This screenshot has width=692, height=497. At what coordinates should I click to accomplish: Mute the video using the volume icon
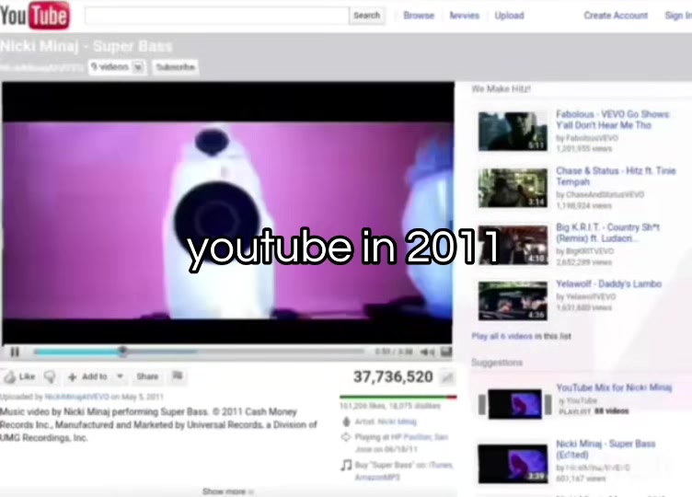pyautogui.click(x=427, y=352)
